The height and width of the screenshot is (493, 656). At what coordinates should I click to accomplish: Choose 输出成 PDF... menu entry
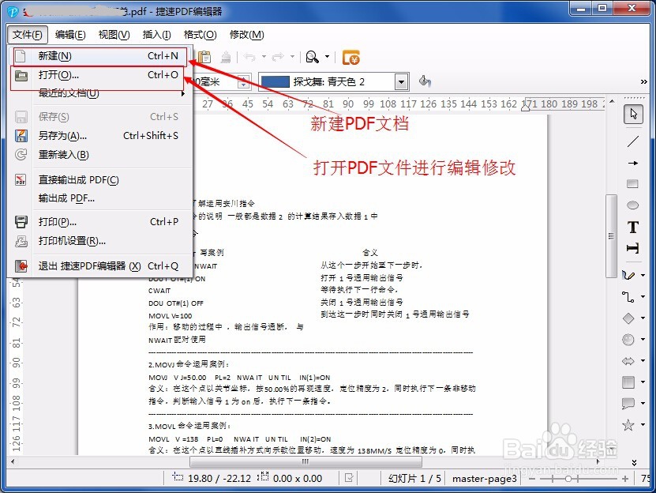point(99,198)
